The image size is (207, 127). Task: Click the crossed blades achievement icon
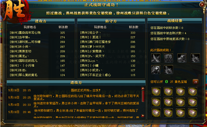pyautogui.click(x=156, y=58)
